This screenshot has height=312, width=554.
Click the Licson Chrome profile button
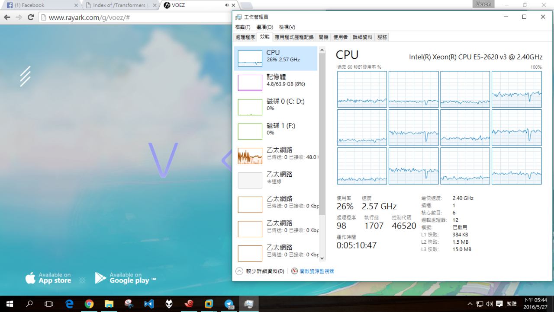click(x=483, y=4)
